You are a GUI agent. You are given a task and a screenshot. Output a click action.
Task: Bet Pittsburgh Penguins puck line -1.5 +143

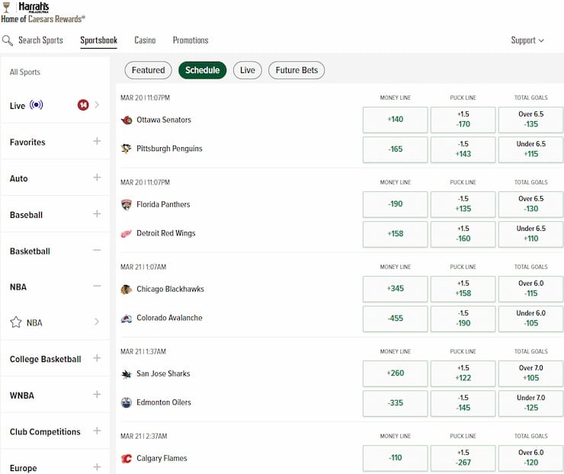(463, 149)
